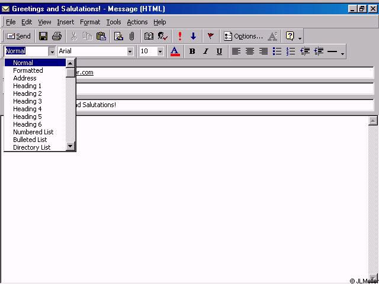
Task: Align text left
Action: click(236, 51)
